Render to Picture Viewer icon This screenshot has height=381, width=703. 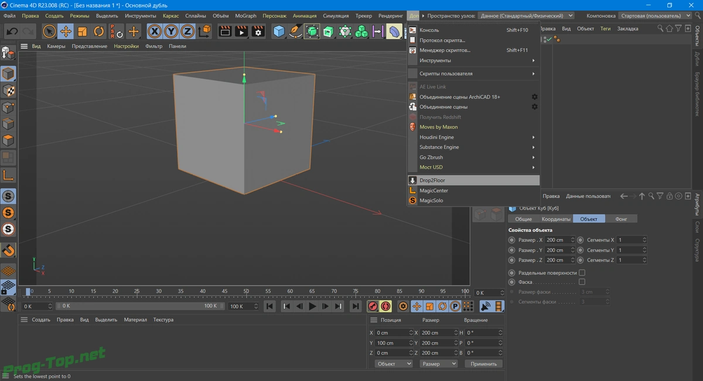point(241,31)
